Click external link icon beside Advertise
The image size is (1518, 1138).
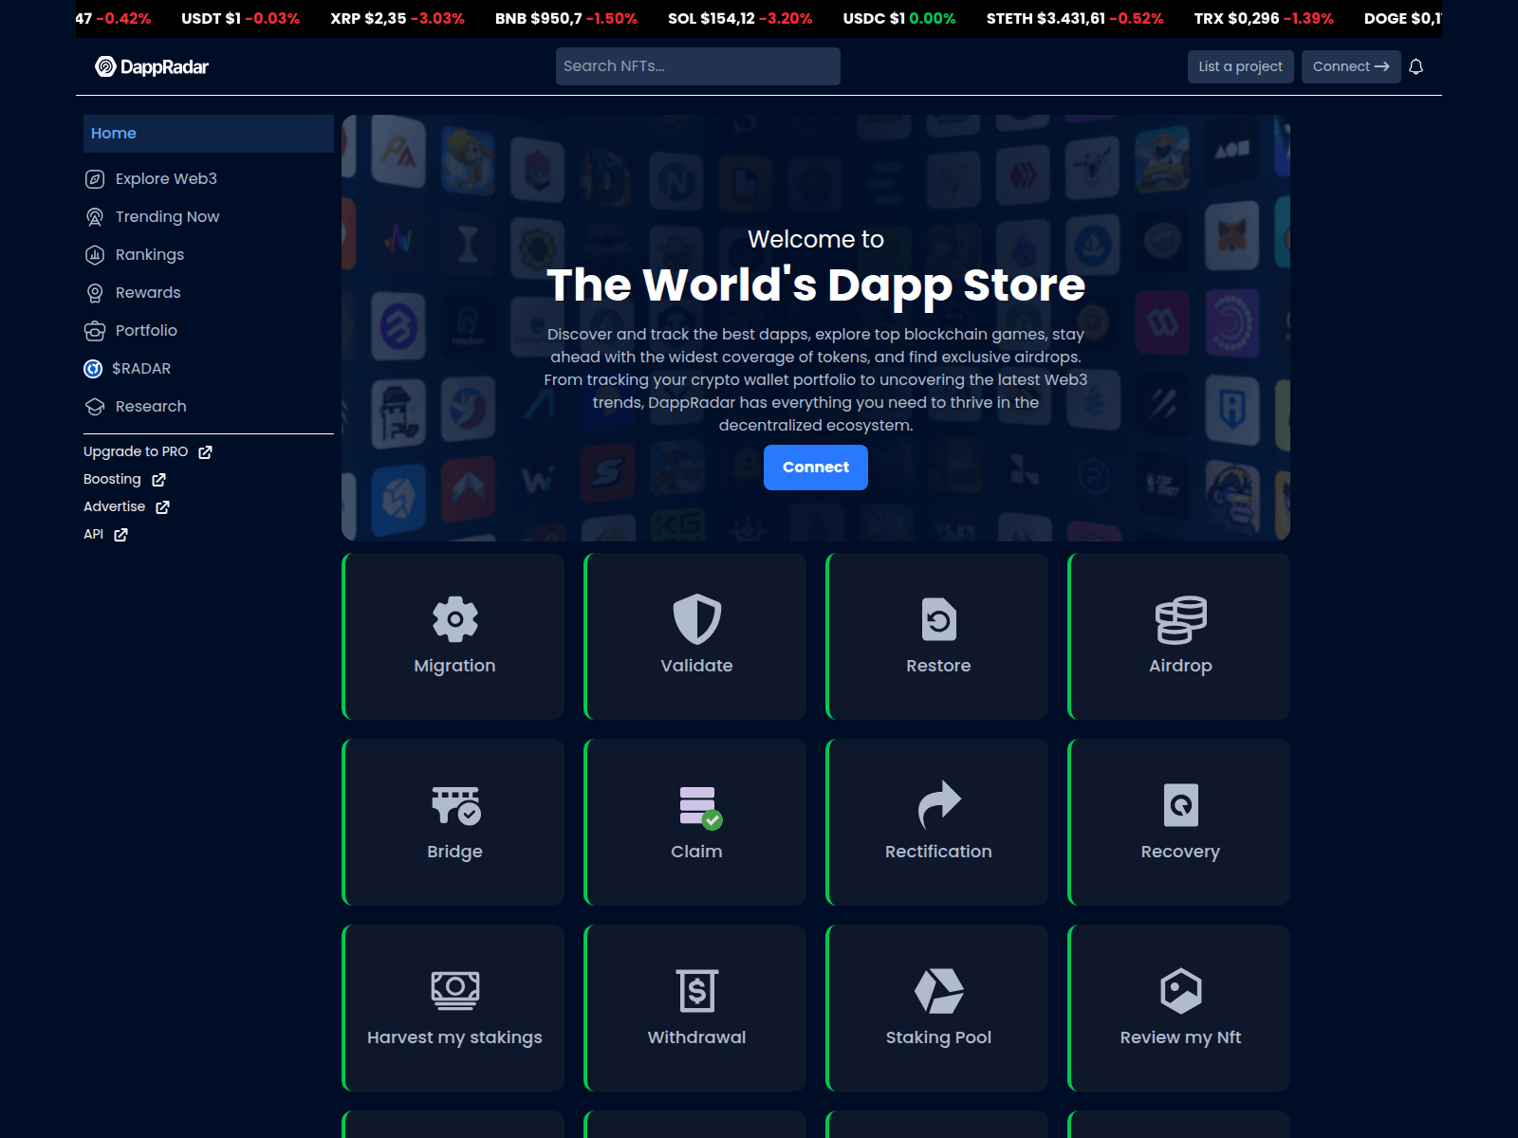162,507
